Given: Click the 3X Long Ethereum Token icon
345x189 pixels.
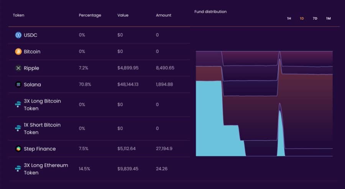Looking at the screenshot, I should coord(18,169).
